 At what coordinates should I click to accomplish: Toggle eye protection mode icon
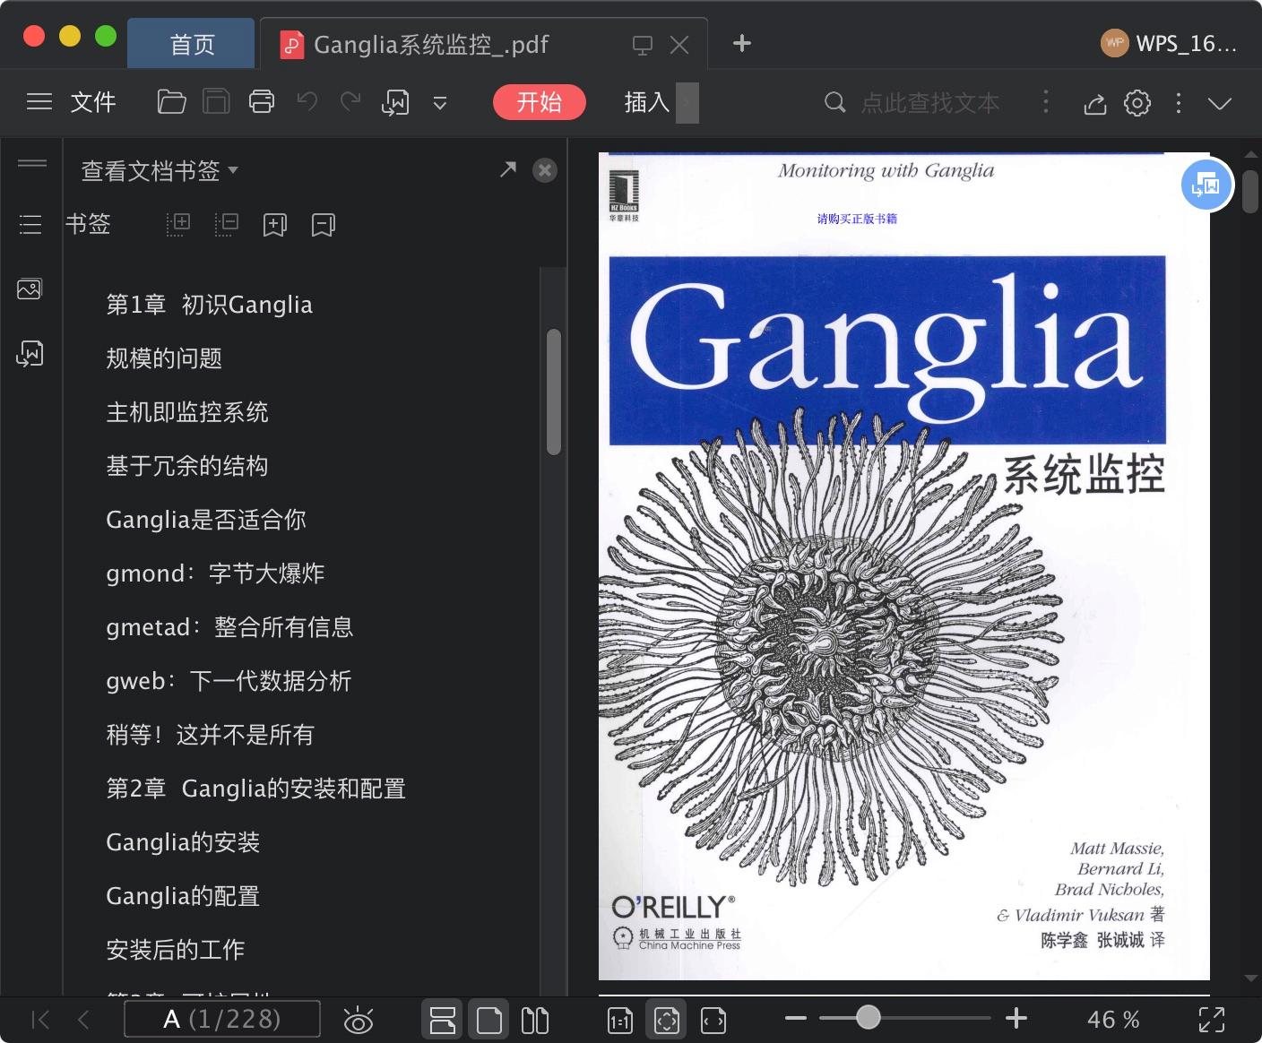[x=359, y=1020]
